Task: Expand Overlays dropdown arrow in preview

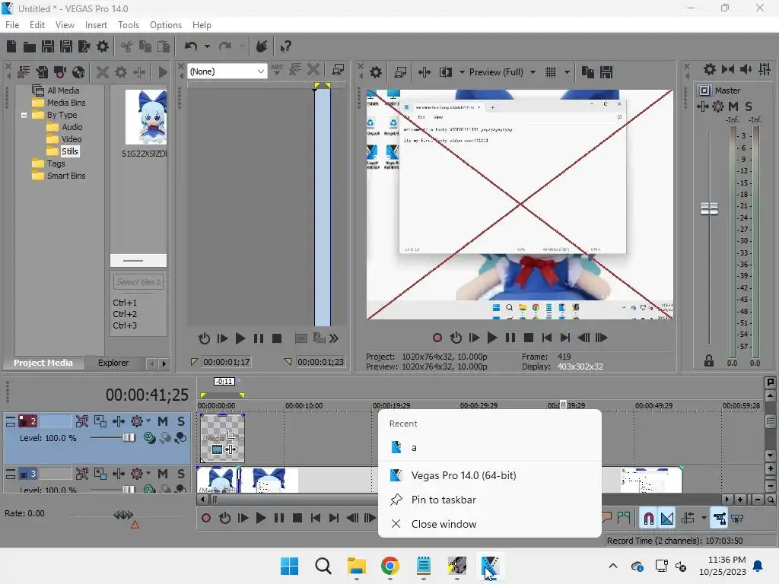Action: click(567, 72)
